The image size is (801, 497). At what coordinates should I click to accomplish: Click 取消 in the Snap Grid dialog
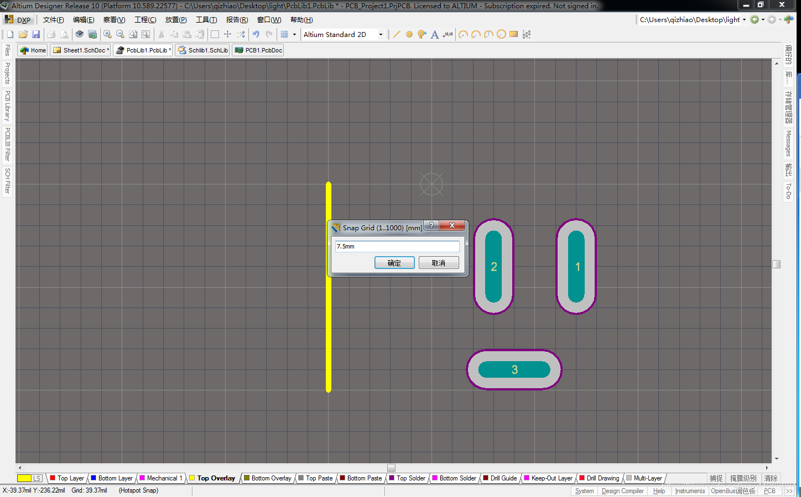439,263
